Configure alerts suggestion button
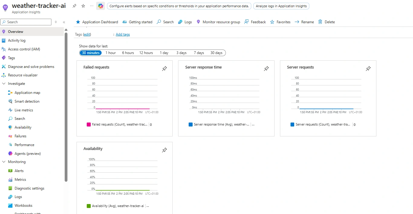 click(179, 6)
